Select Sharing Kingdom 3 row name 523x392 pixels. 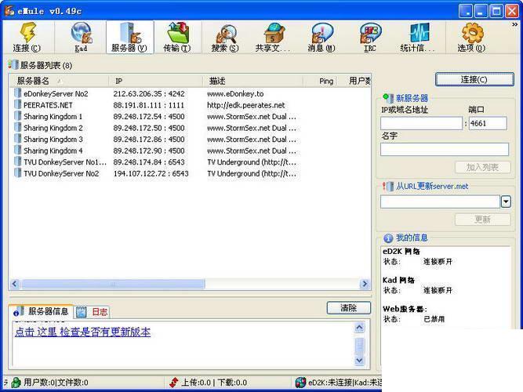pyautogui.click(x=53, y=139)
